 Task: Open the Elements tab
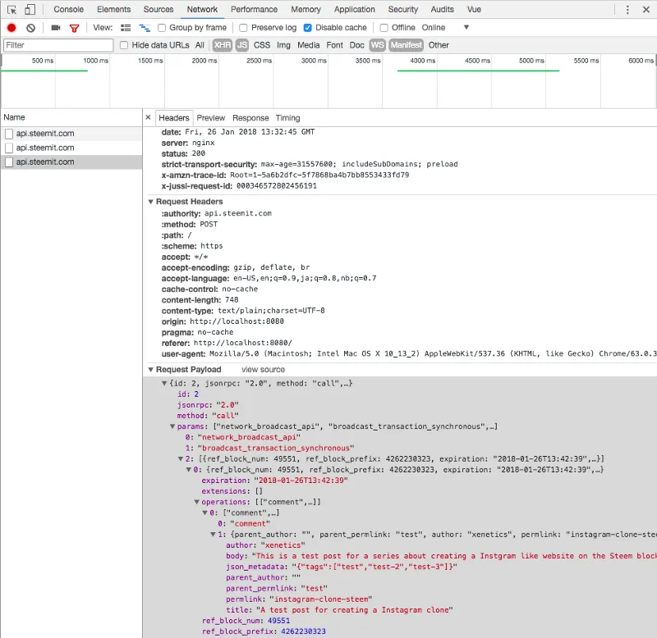[114, 9]
